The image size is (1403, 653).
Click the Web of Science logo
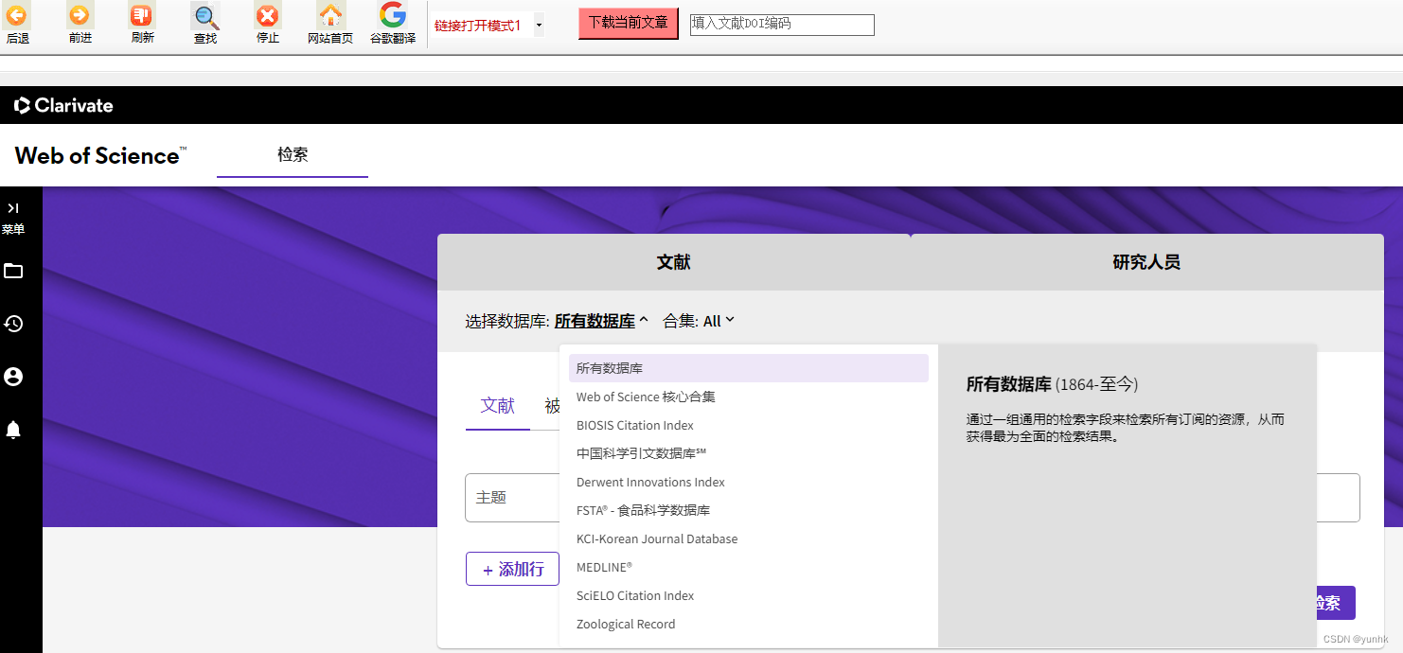tap(100, 155)
